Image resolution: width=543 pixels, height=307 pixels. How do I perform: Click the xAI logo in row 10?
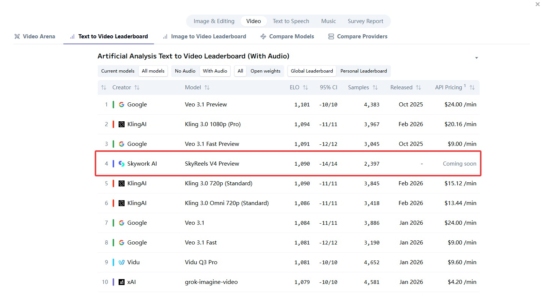(122, 282)
